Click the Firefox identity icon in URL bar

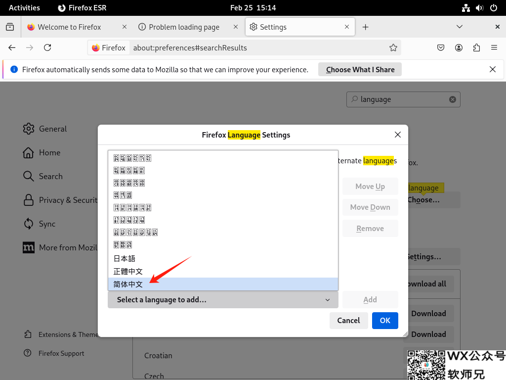pyautogui.click(x=109, y=48)
